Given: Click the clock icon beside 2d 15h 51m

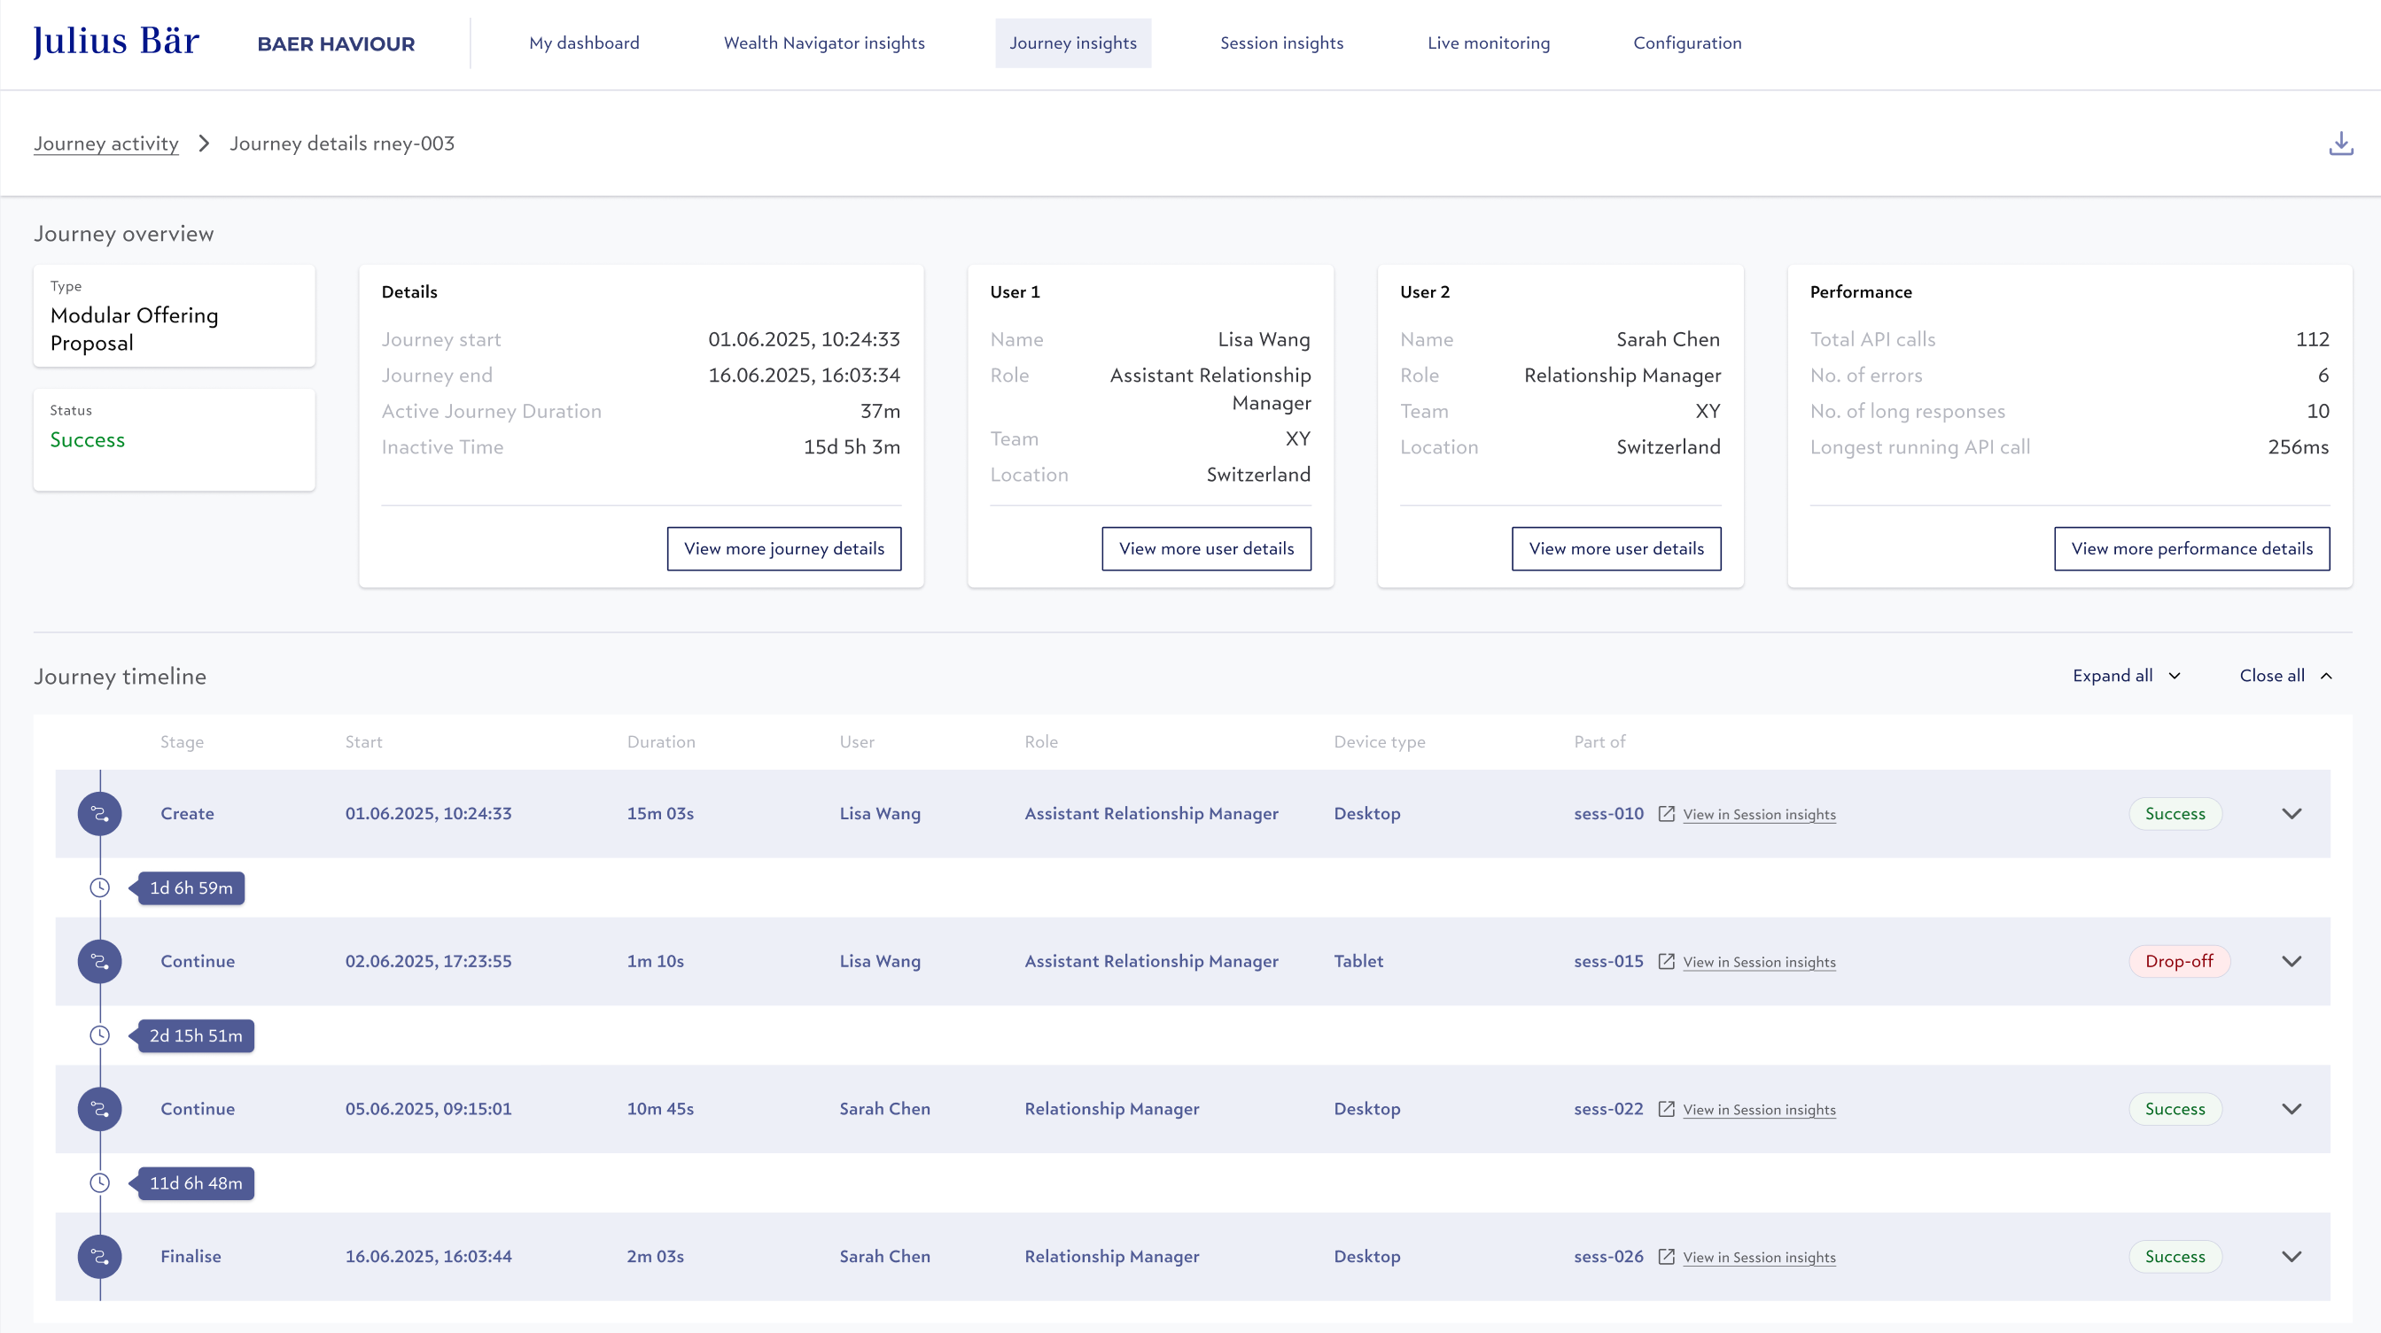Looking at the screenshot, I should (x=100, y=1035).
